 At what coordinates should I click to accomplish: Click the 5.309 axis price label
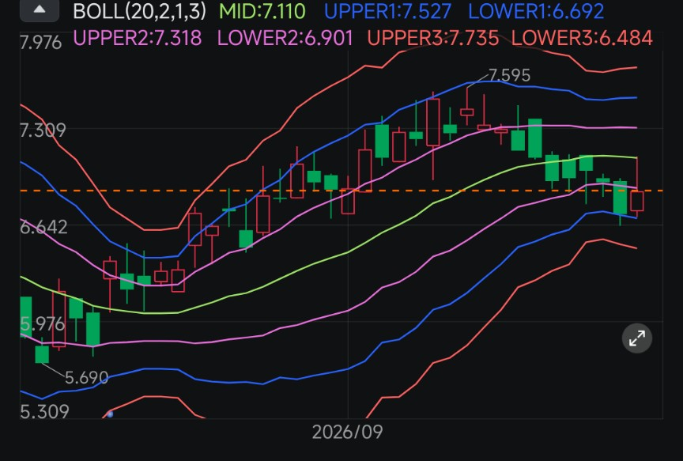44,411
